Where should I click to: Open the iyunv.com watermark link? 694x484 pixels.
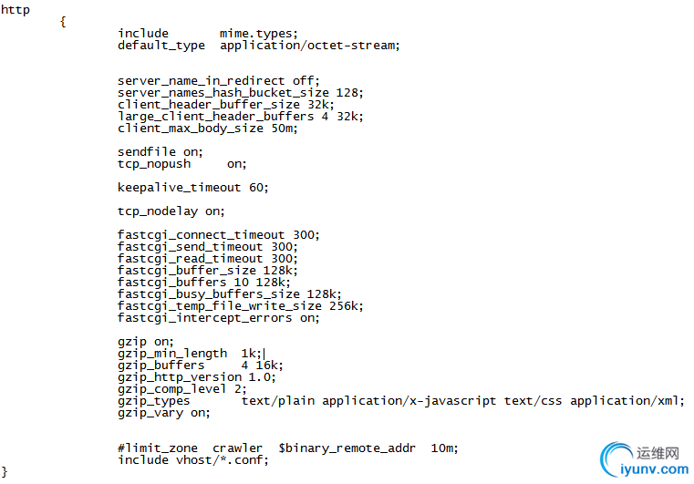654,470
